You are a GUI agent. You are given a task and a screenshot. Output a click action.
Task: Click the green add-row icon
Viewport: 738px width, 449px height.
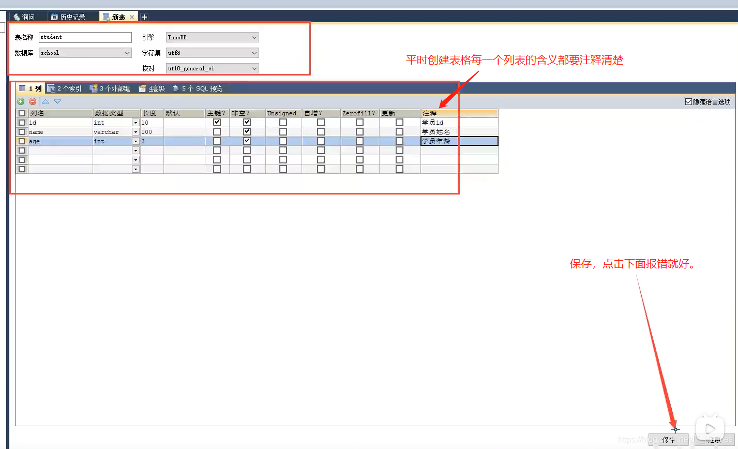pos(21,101)
